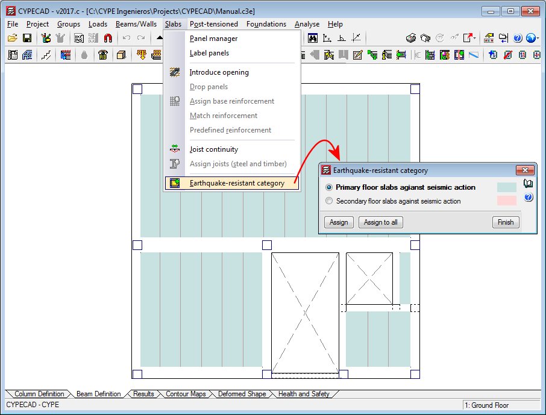The width and height of the screenshot is (546, 415).
Task: Expand the globe icon dropdown arrow
Action: point(537,38)
